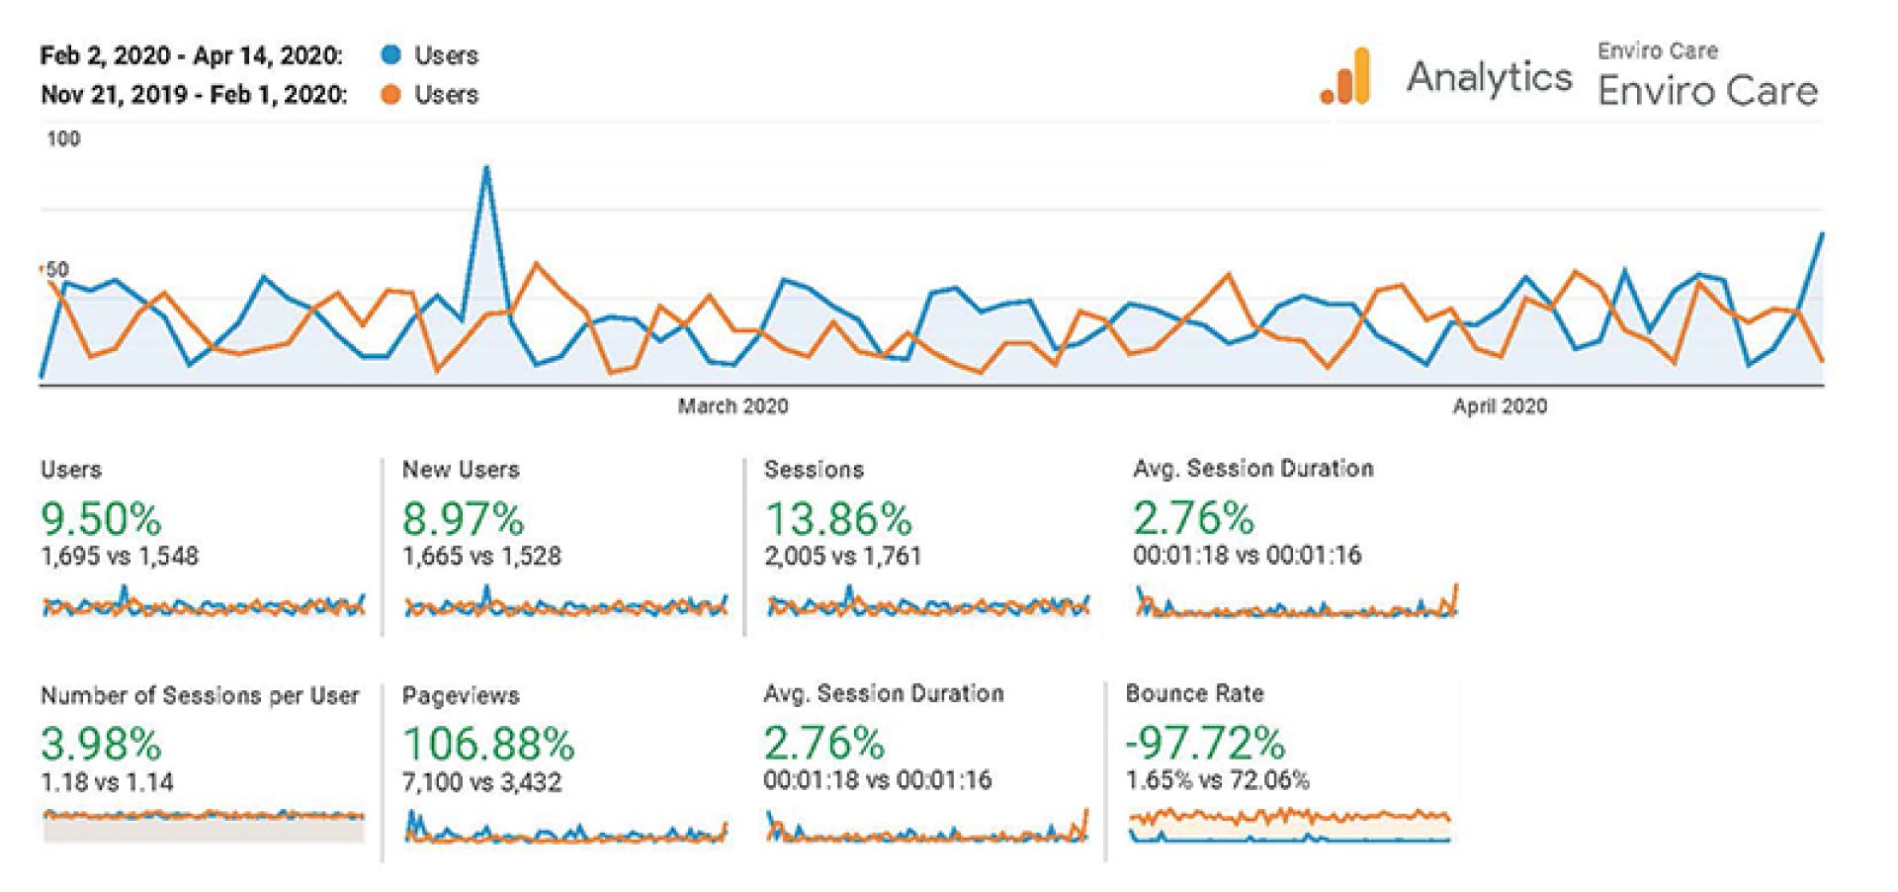Click the 8.97% New Users change value

463,518
